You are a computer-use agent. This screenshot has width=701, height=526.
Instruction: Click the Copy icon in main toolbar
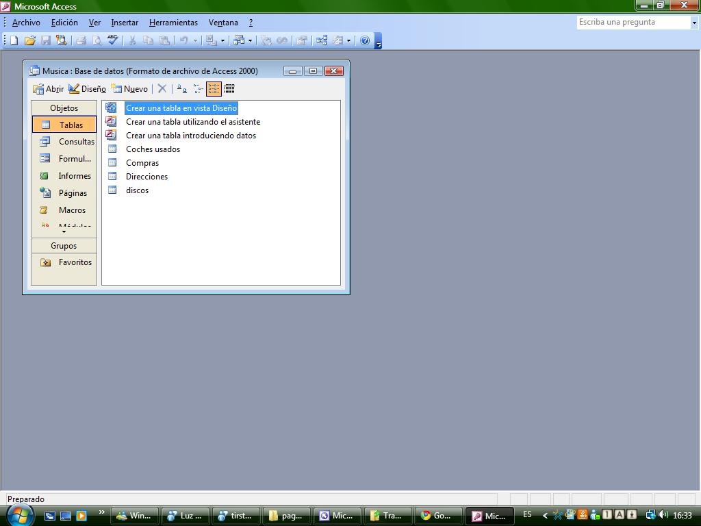click(x=148, y=40)
